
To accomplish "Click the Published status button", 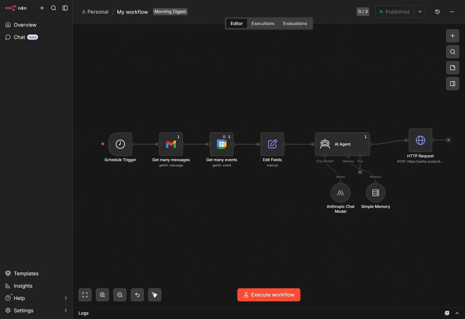I will click(x=395, y=12).
